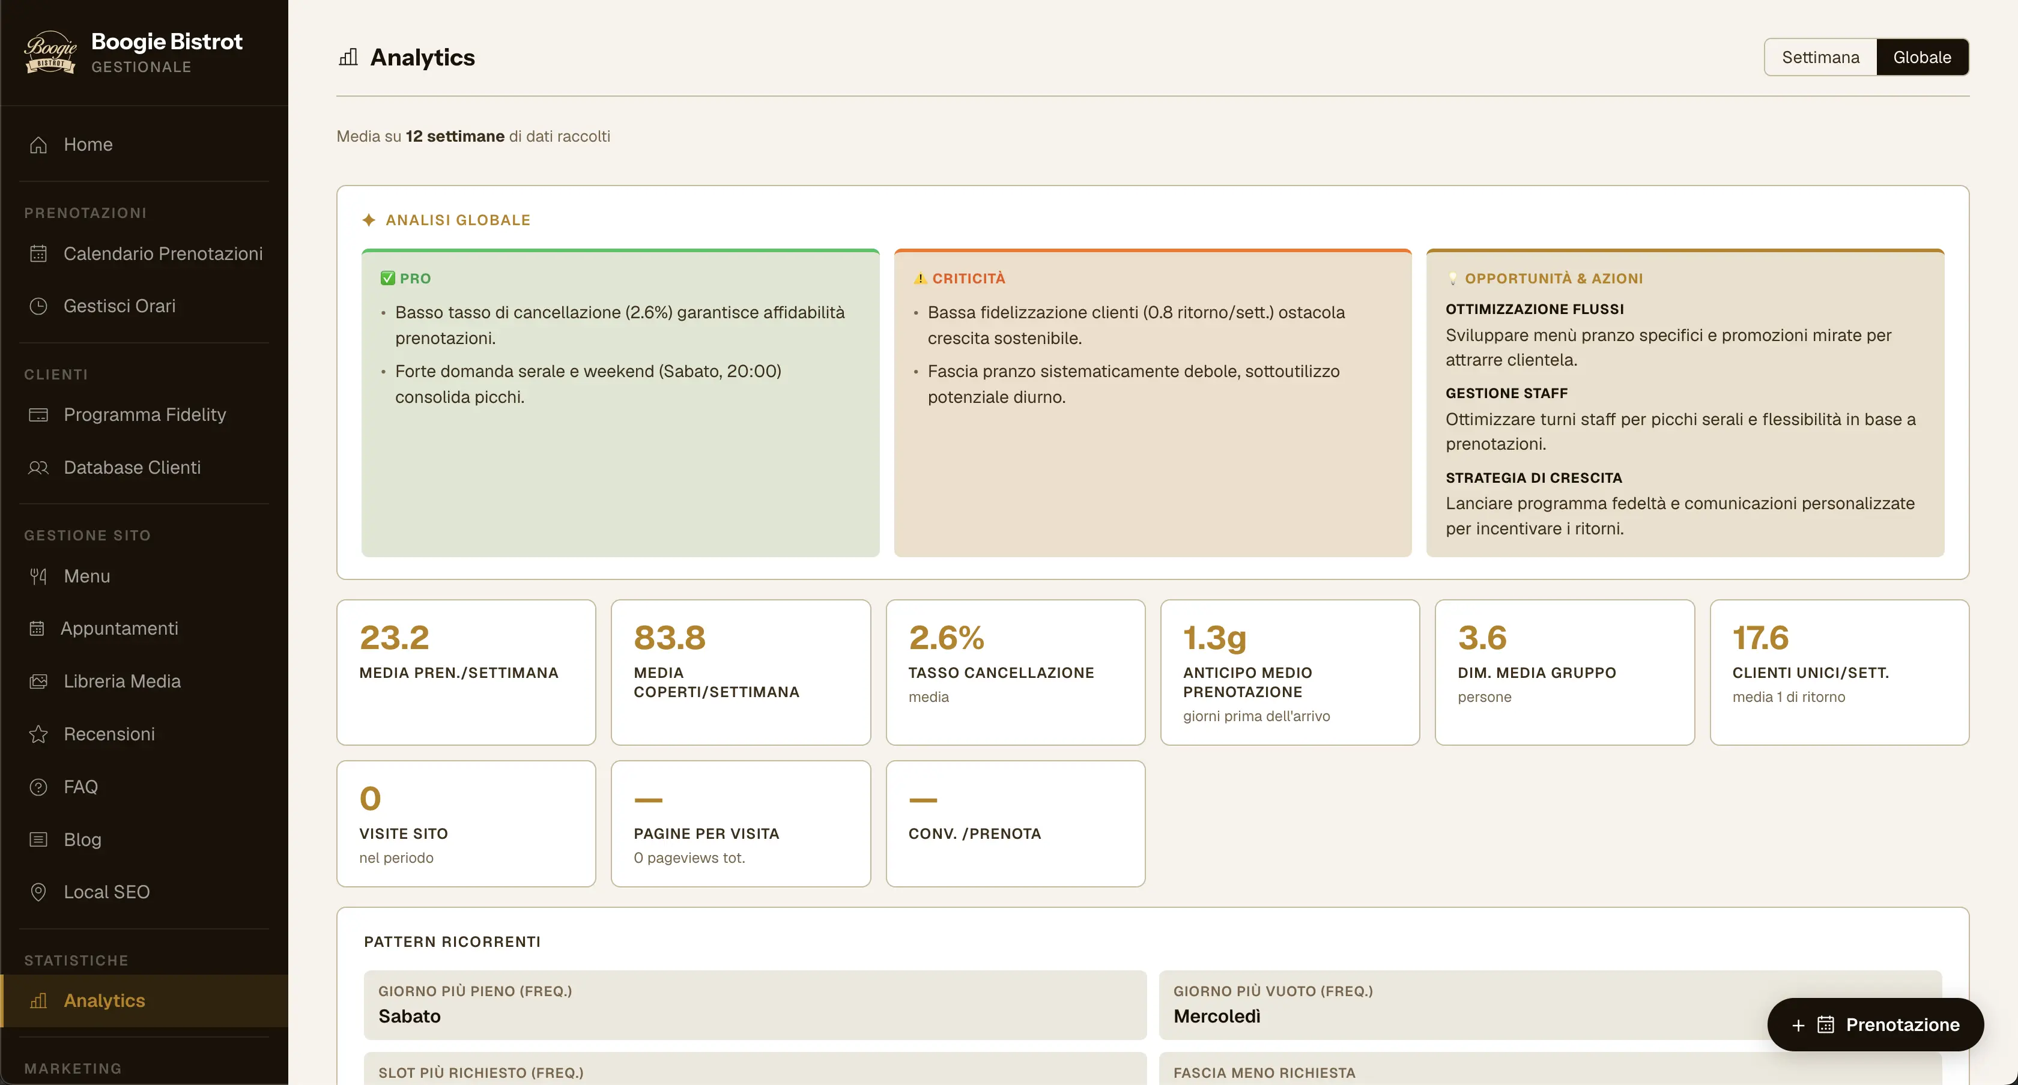The width and height of the screenshot is (2018, 1085).
Task: Open Calendario Prenotazioni page
Action: coord(144,254)
